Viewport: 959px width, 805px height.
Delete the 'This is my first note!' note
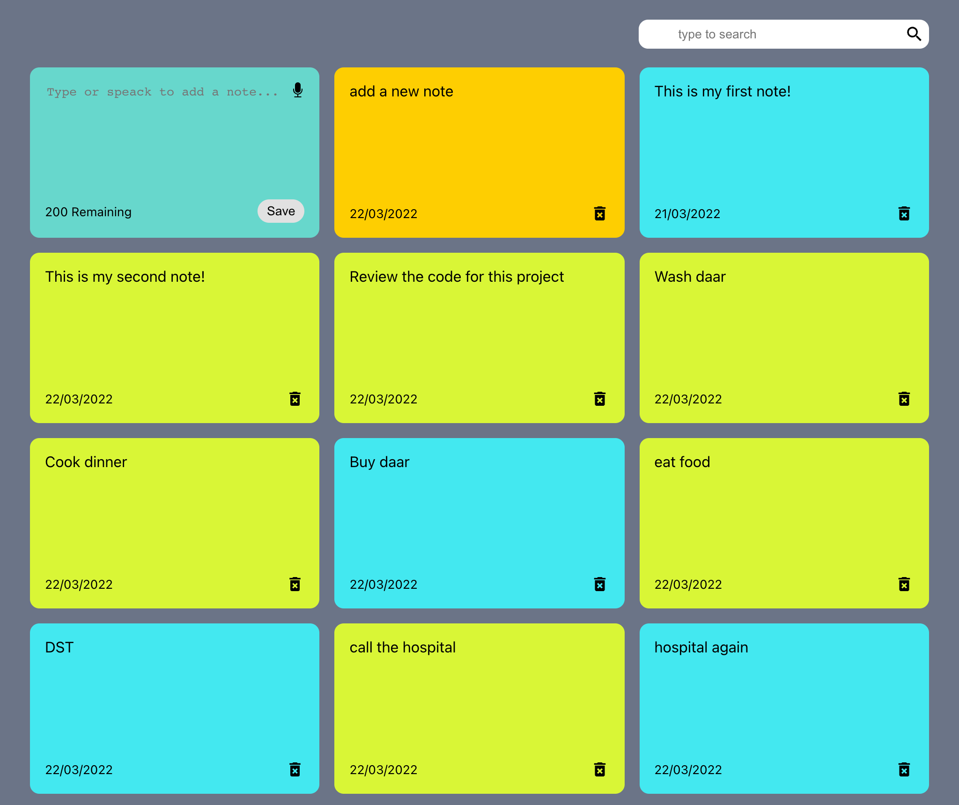coord(904,213)
